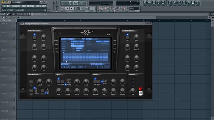The image size is (214, 120).
Task: Click the Record button in transport panel
Action: click(x=76, y=8)
